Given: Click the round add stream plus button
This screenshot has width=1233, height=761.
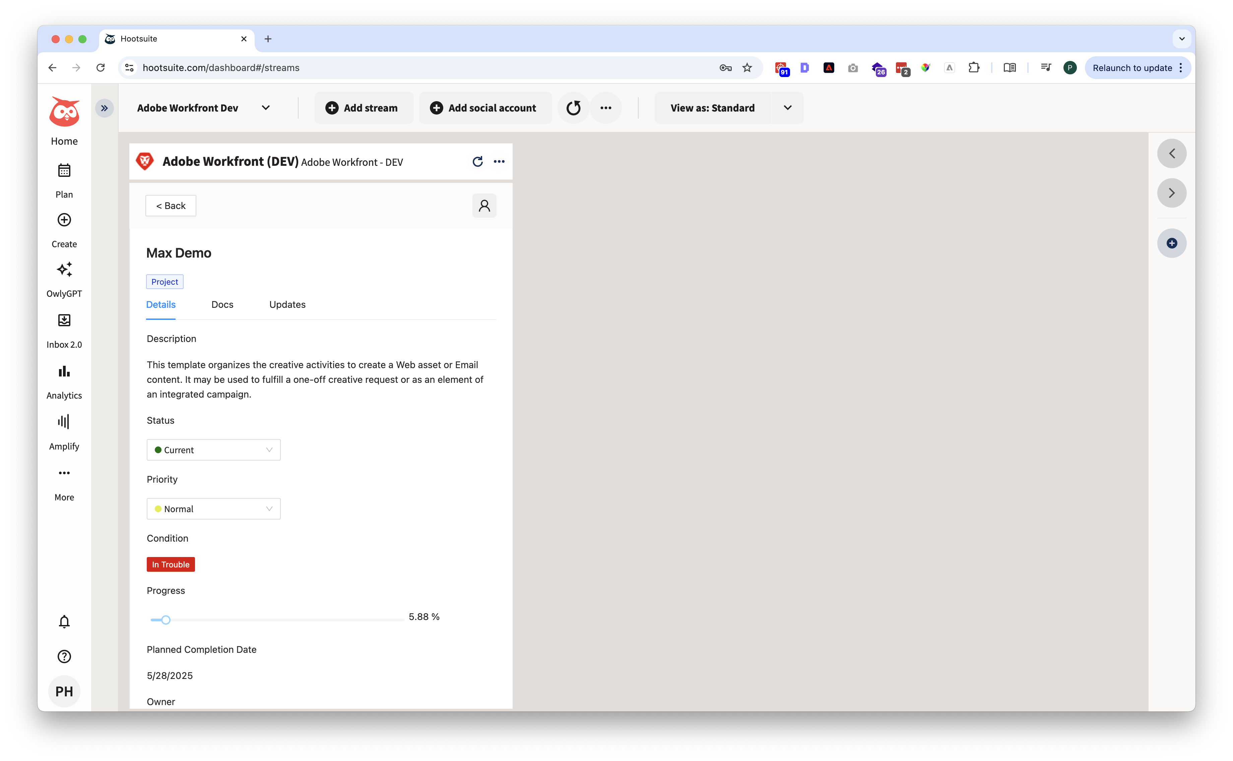Looking at the screenshot, I should (1172, 244).
